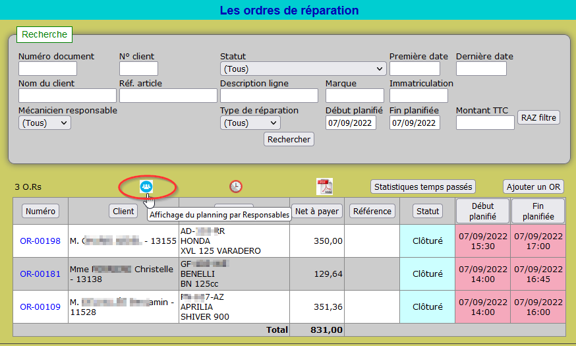Screen dimensions: 576x346
Task: Open Statistiques temps passés
Action: (422, 187)
